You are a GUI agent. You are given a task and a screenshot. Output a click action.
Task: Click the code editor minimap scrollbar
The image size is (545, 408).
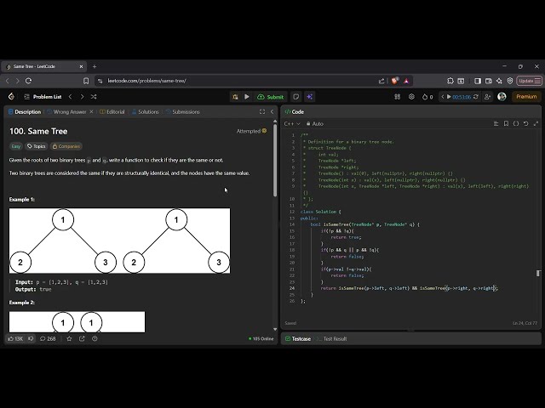point(538,274)
